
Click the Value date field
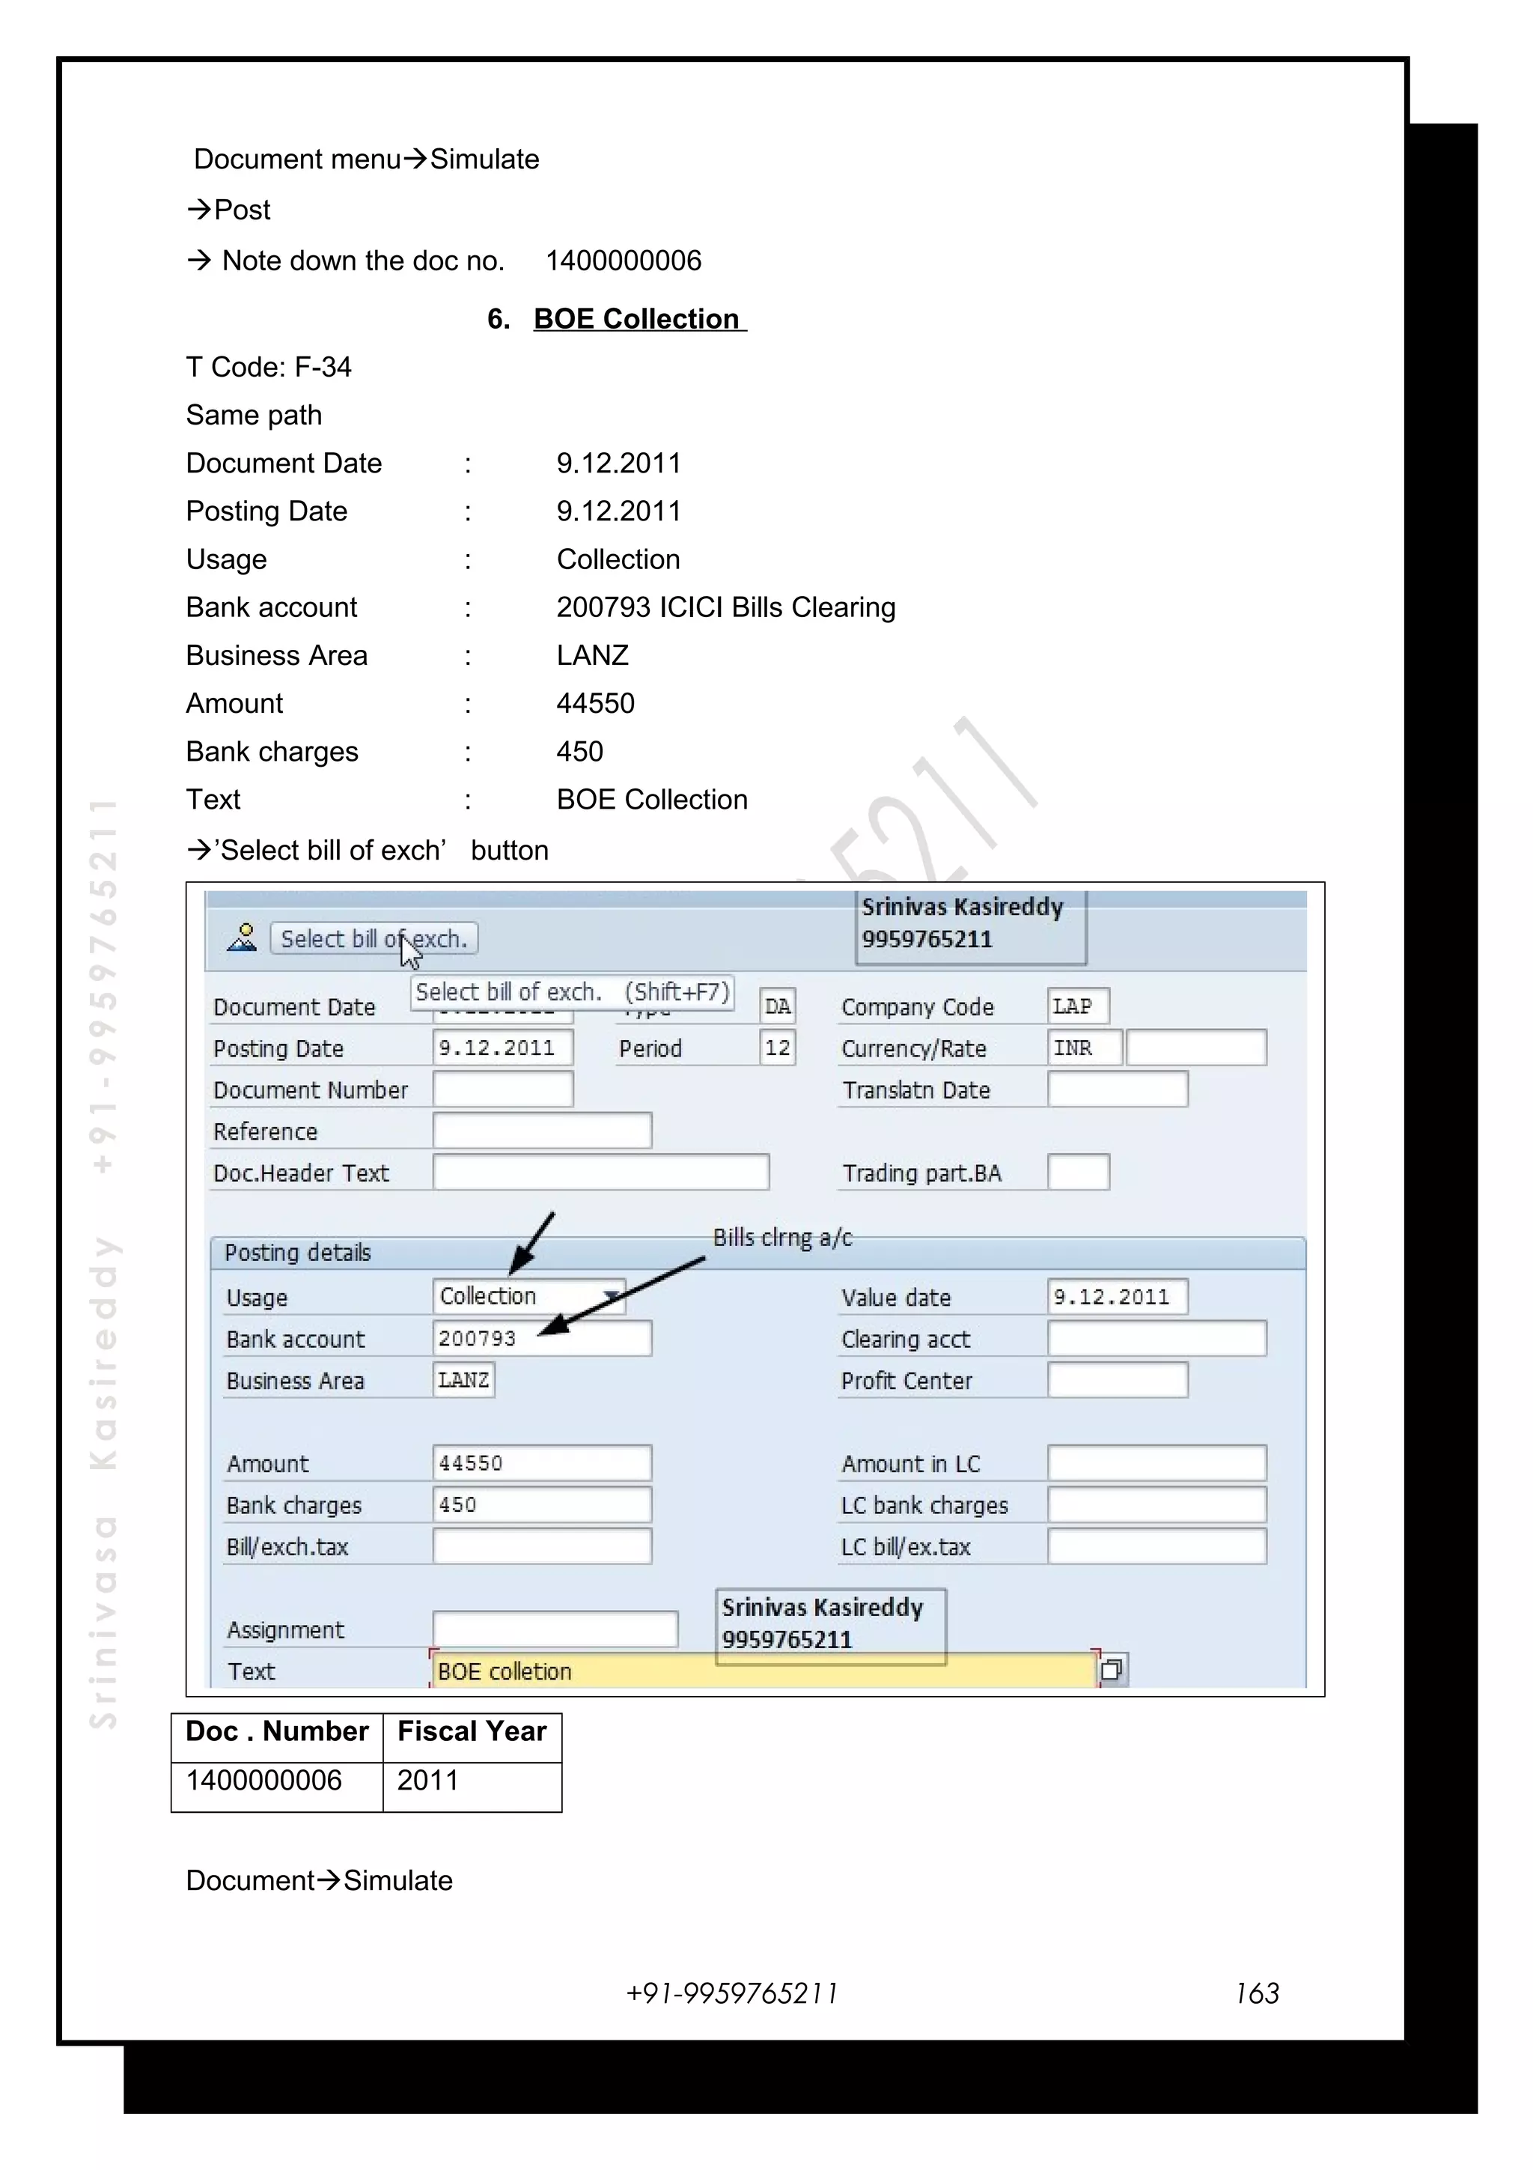coord(1118,1297)
